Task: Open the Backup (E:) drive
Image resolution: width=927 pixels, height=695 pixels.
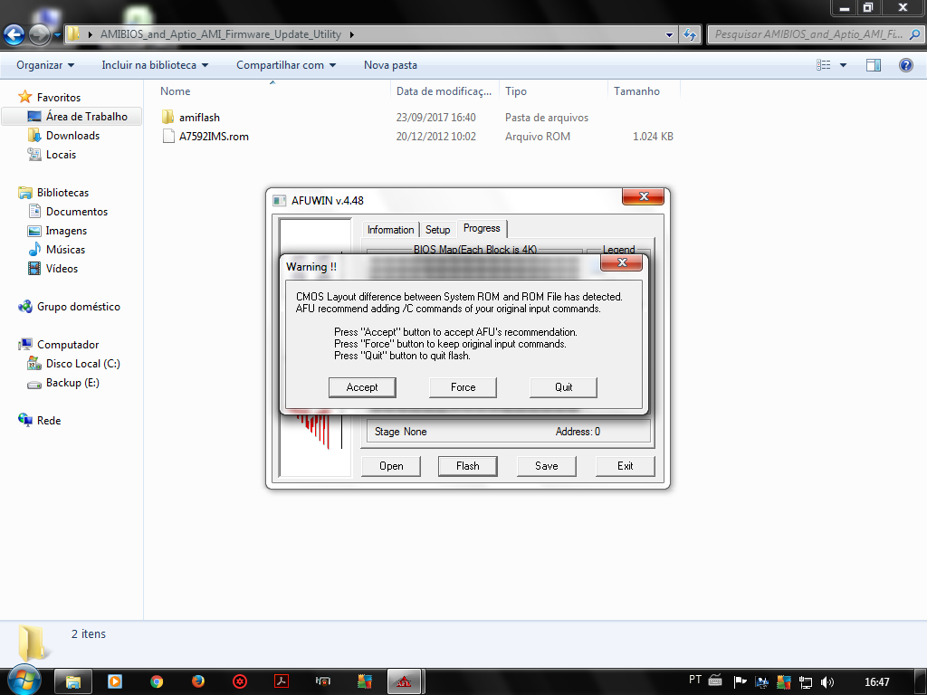Action: coord(72,383)
